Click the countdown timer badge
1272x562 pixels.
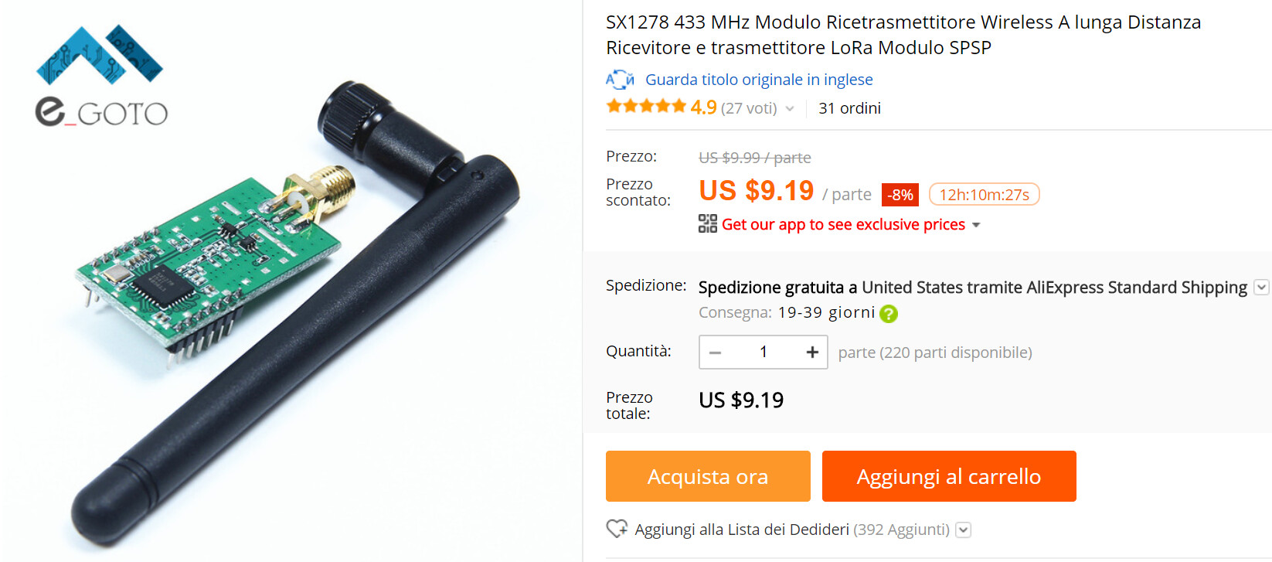coord(984,194)
